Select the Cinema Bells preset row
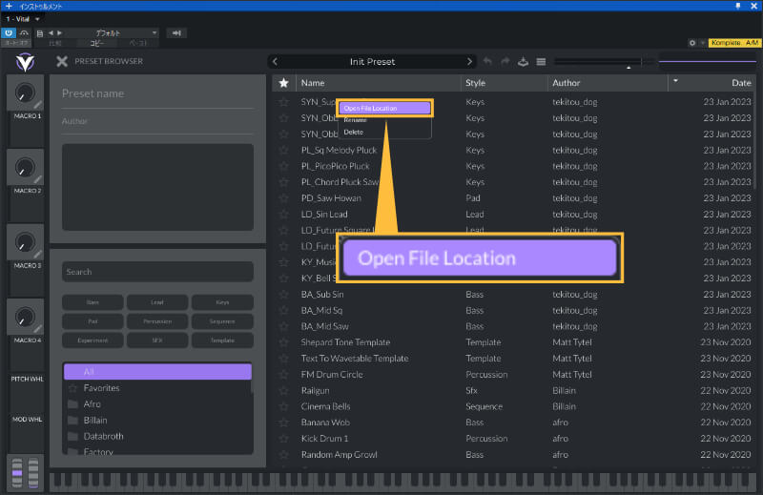The width and height of the screenshot is (763, 495). (x=513, y=406)
